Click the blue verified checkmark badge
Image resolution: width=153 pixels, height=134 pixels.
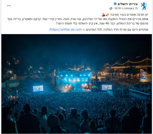[x=115, y=4]
